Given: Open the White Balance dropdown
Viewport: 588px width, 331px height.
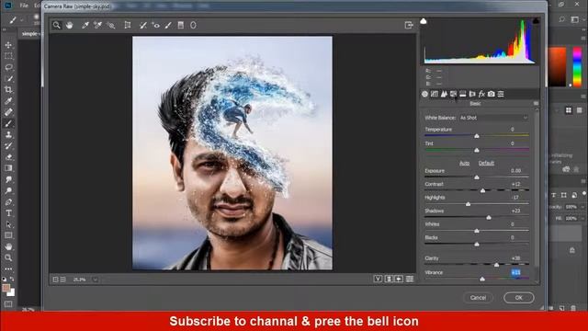Looking at the screenshot, I should coord(493,118).
